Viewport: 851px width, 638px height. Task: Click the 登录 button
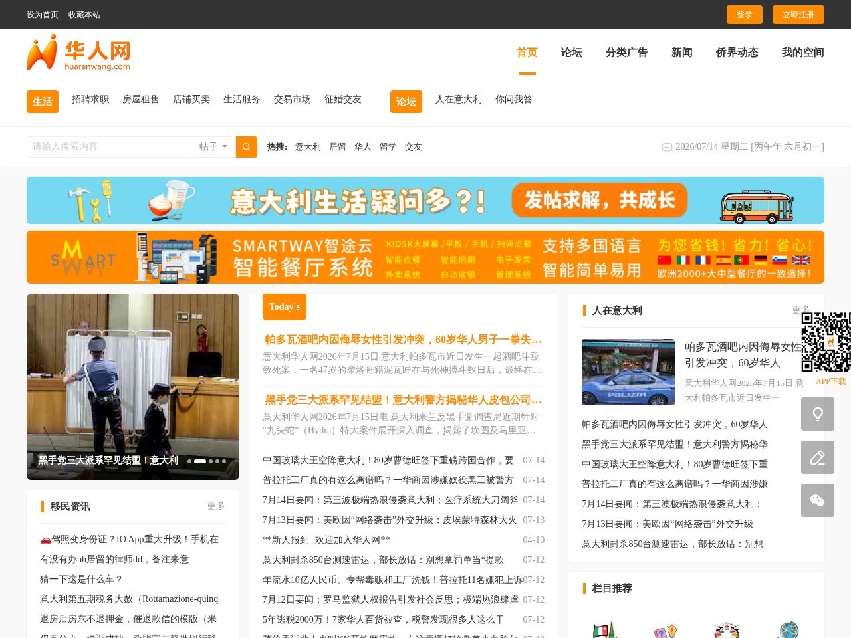coord(744,15)
